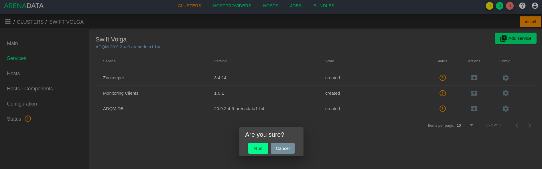Confirm with the Run button
Screen dimensions: 542x169
258,148
